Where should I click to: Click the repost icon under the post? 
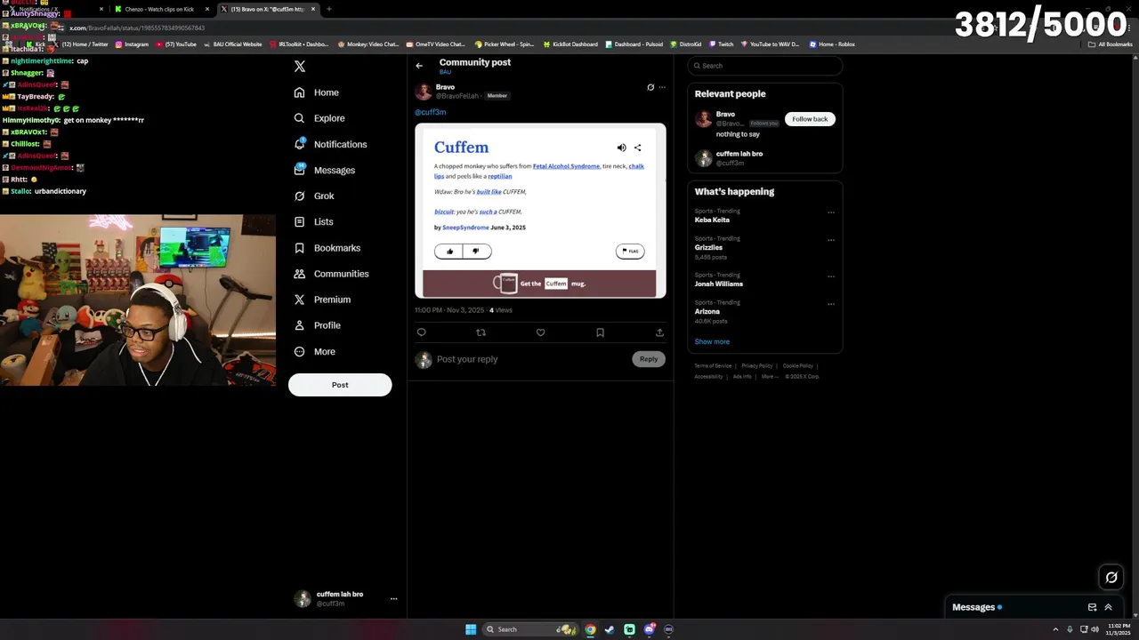tap(481, 332)
